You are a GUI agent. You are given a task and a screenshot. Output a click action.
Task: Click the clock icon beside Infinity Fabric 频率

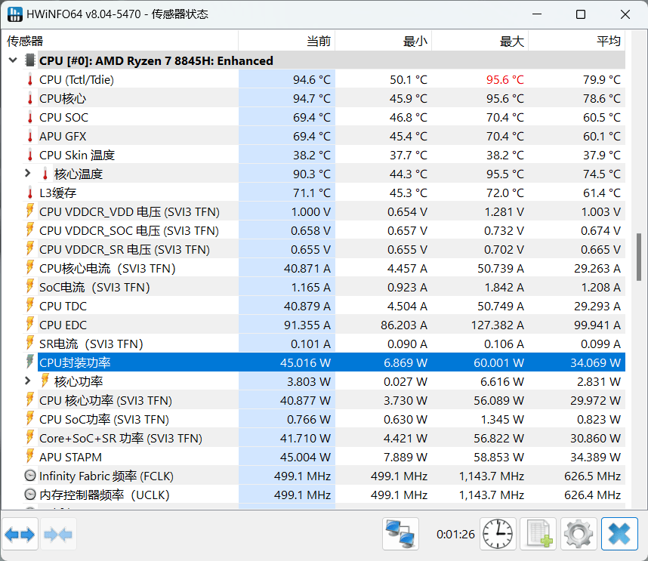29,476
